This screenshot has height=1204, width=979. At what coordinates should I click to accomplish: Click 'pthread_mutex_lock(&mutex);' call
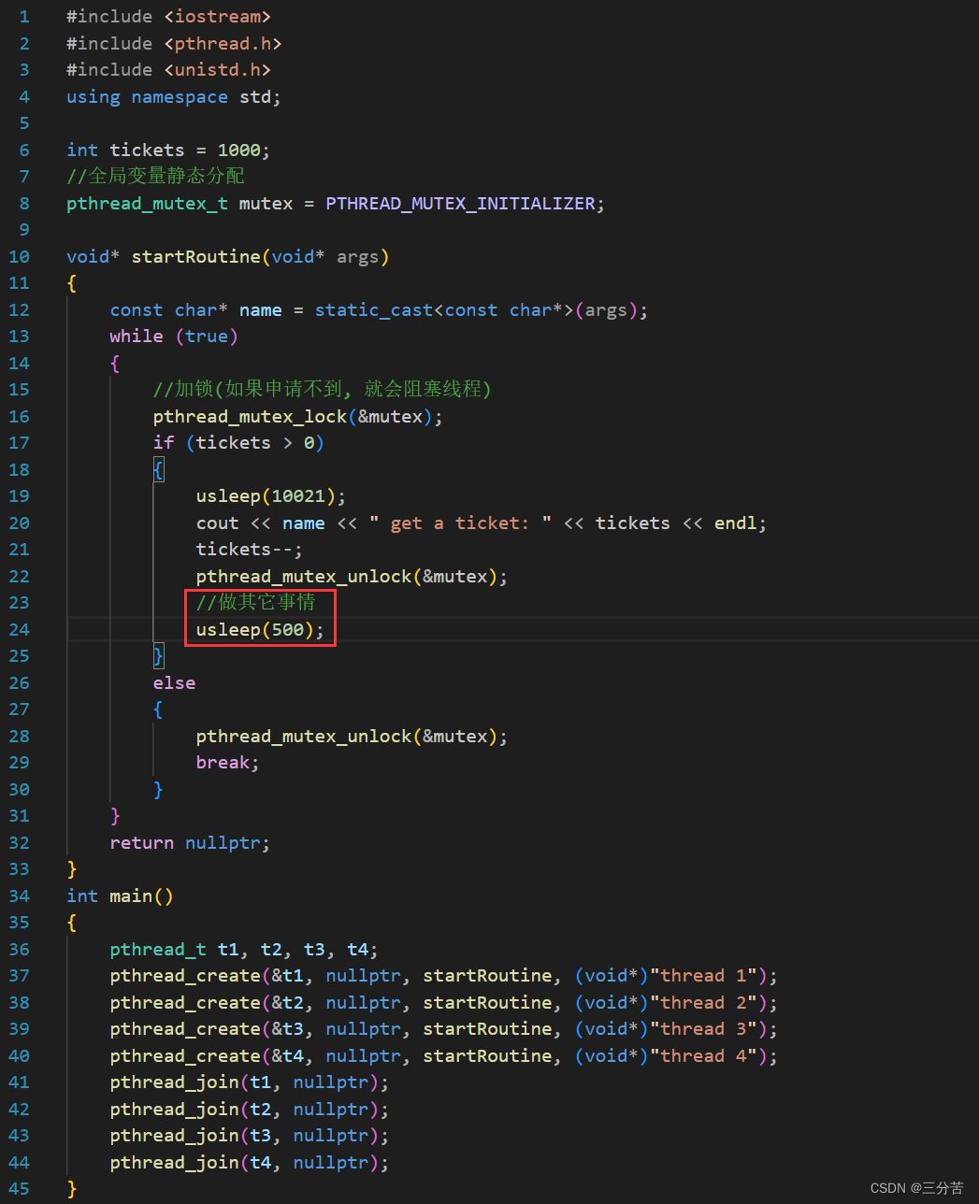pos(298,416)
